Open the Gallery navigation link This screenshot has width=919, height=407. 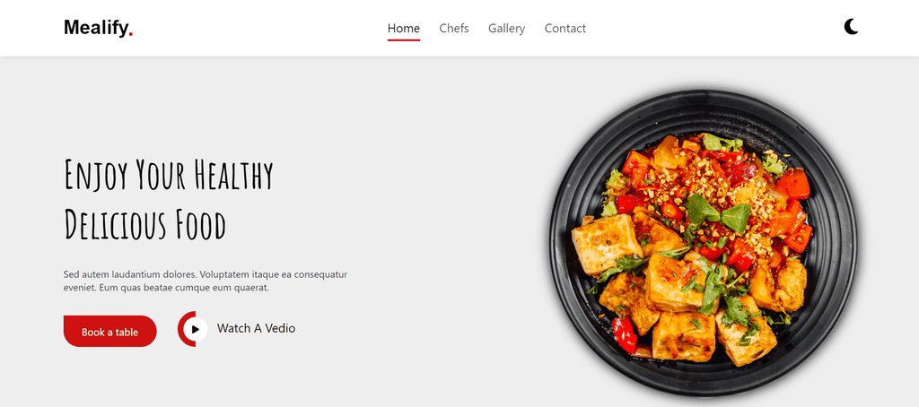coord(506,28)
